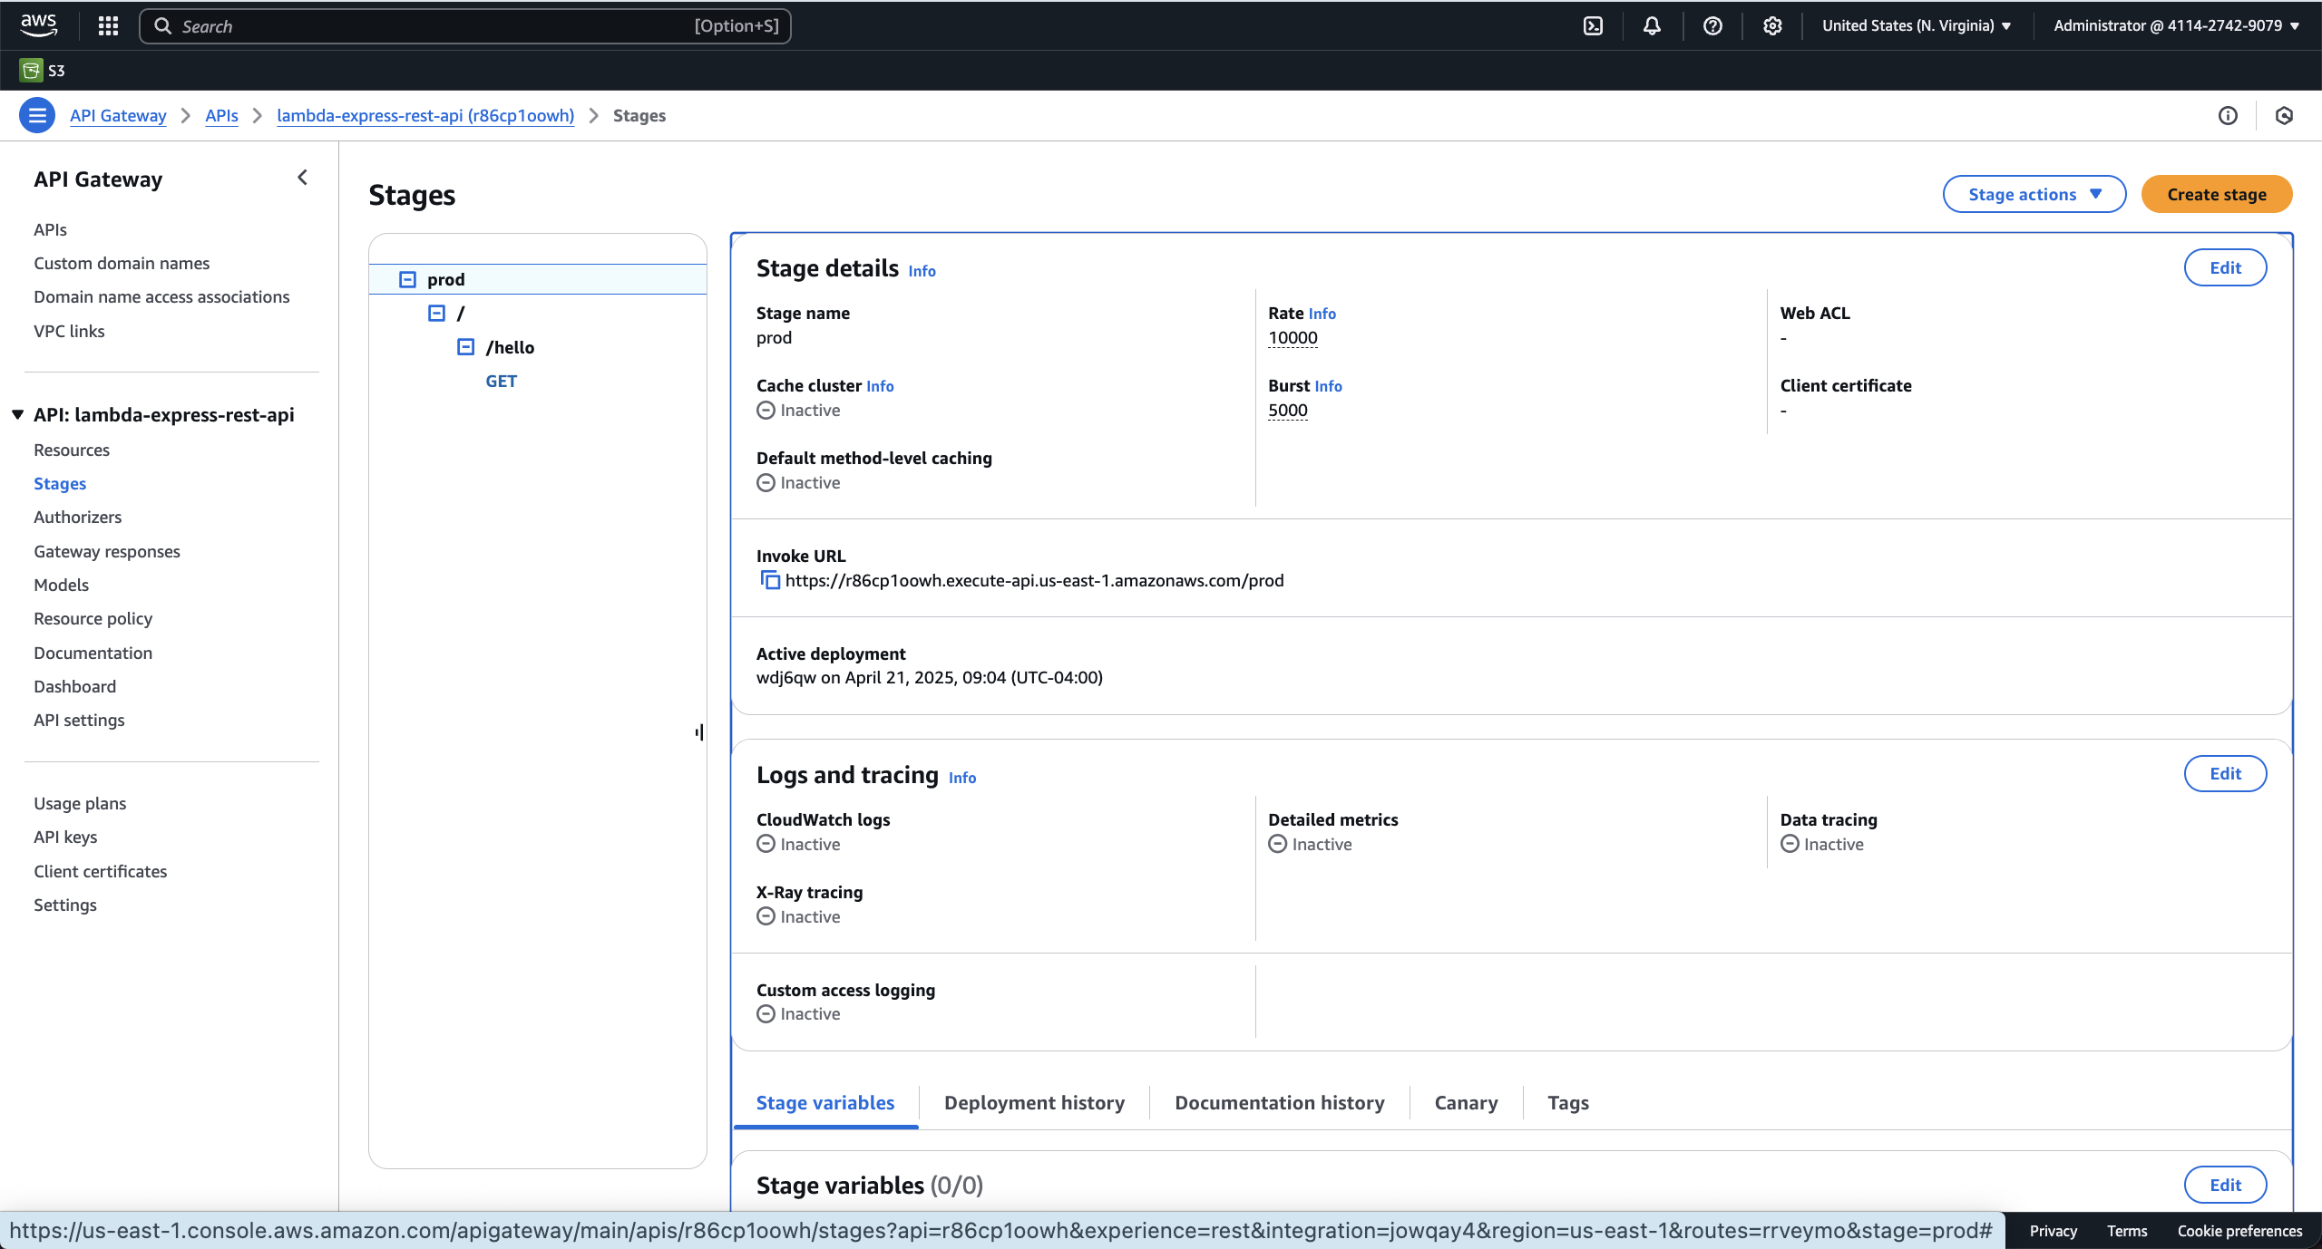2322x1249 pixels.
Task: Copy the Invoke URL with copy icon
Action: (x=769, y=580)
